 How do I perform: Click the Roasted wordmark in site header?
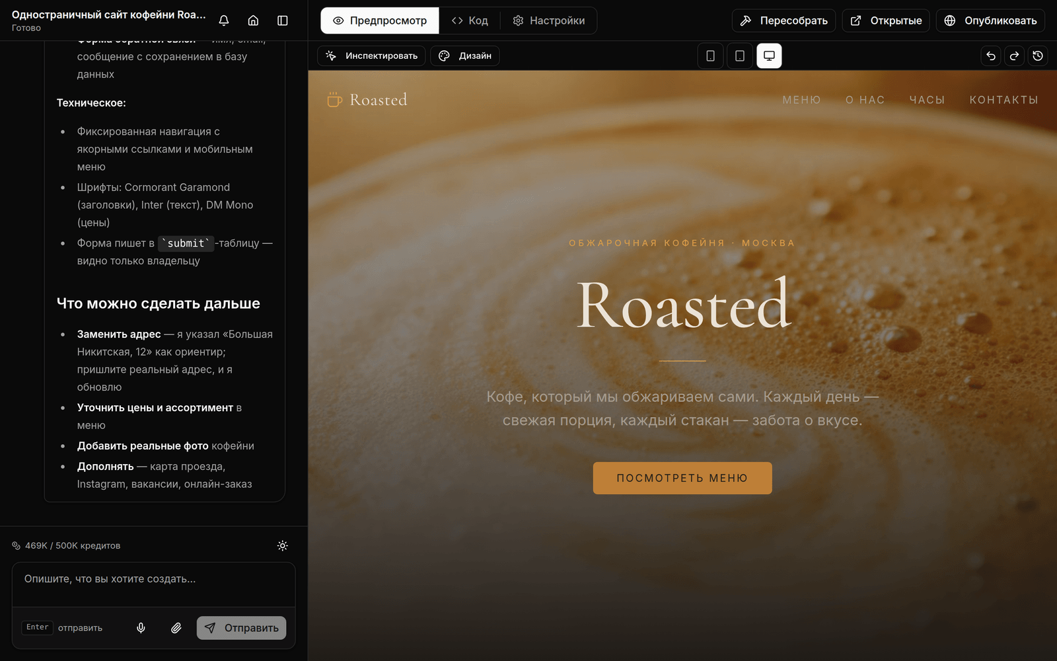[x=379, y=100]
